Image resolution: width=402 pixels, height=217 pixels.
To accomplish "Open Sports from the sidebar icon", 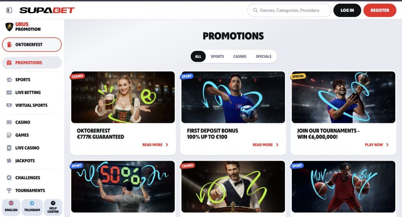I will click(9, 80).
